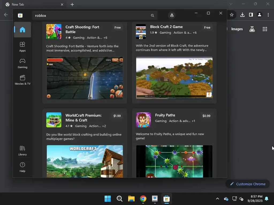Image resolution: width=274 pixels, height=205 pixels.
Task: Click the roblox search field
Action: tap(94, 15)
